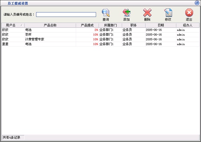
Task: Click the 所属部门 column header
Action: [110, 25]
